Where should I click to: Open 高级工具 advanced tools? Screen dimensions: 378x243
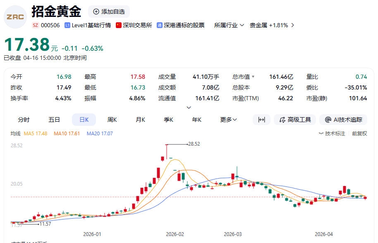(x=295, y=120)
